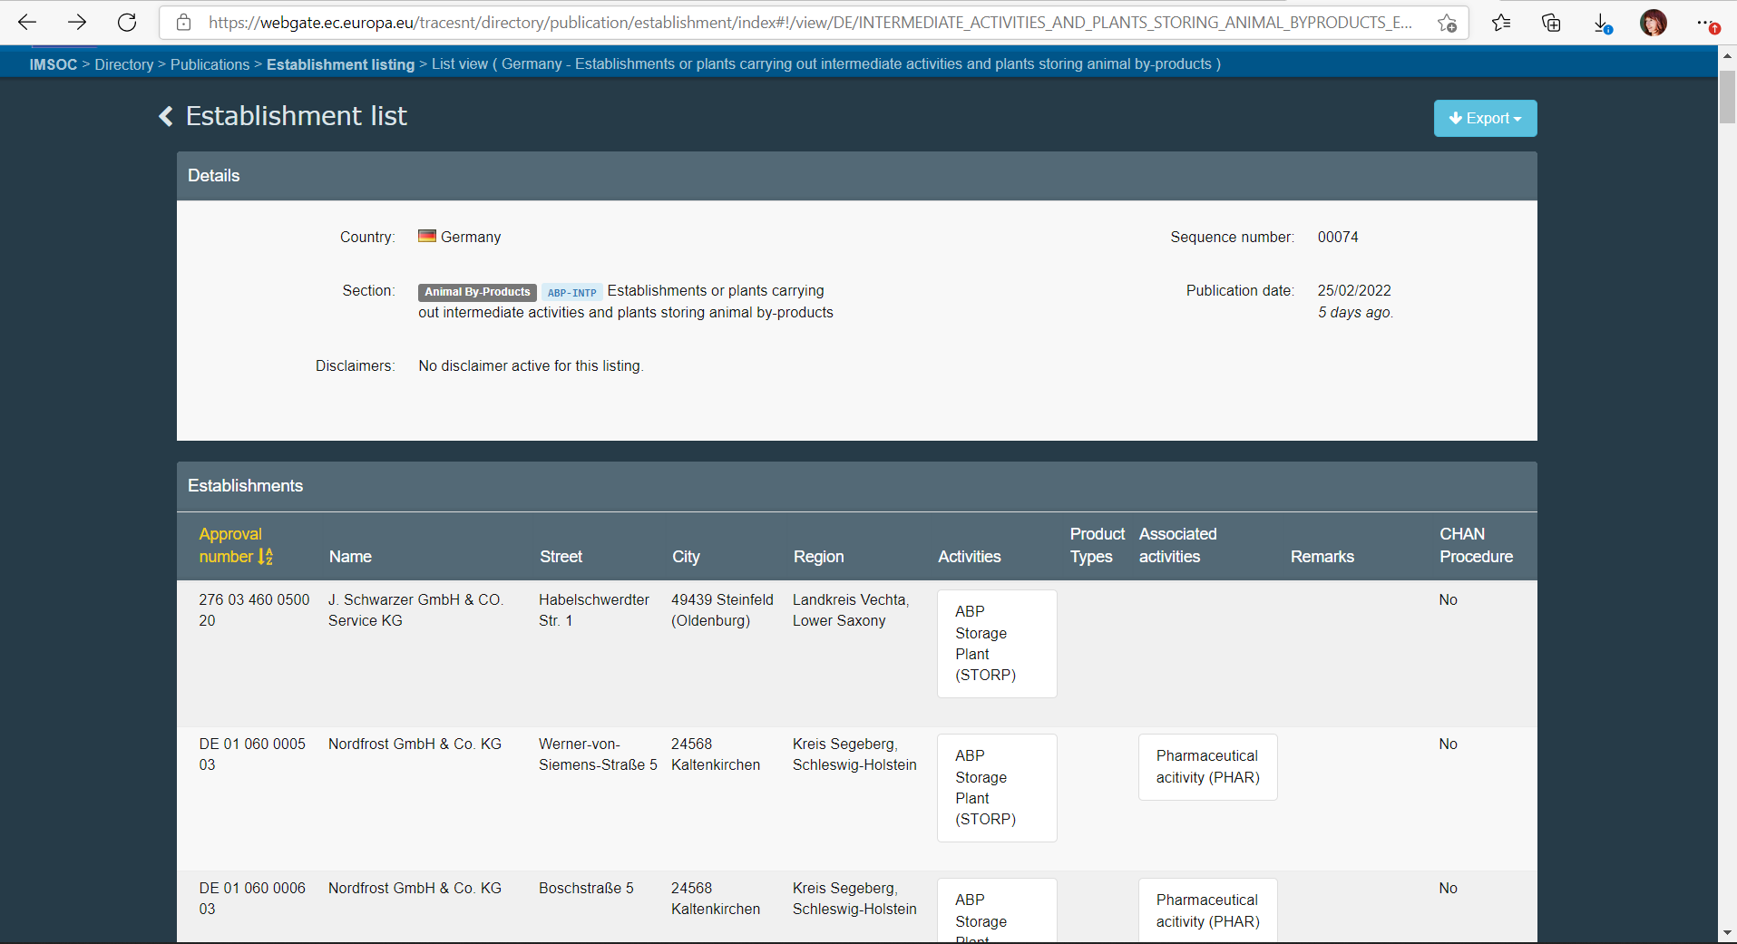
Task: Click 49439 Steinfeld (Oldenburg) city cell
Action: (x=722, y=610)
